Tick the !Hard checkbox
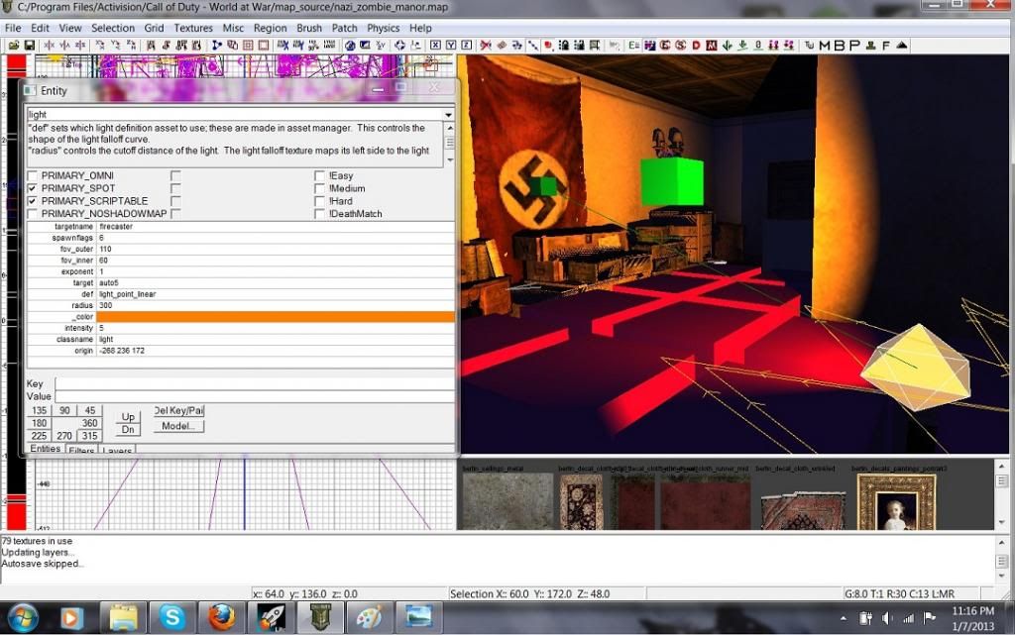 click(x=319, y=201)
